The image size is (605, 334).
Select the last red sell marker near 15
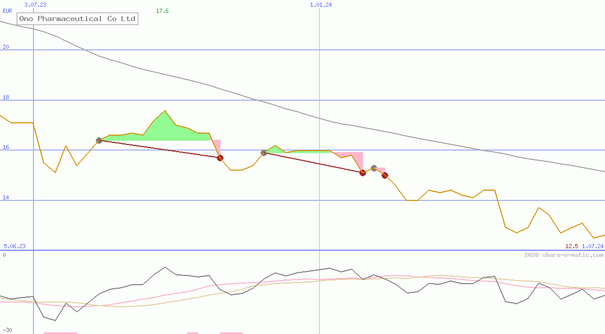385,176
